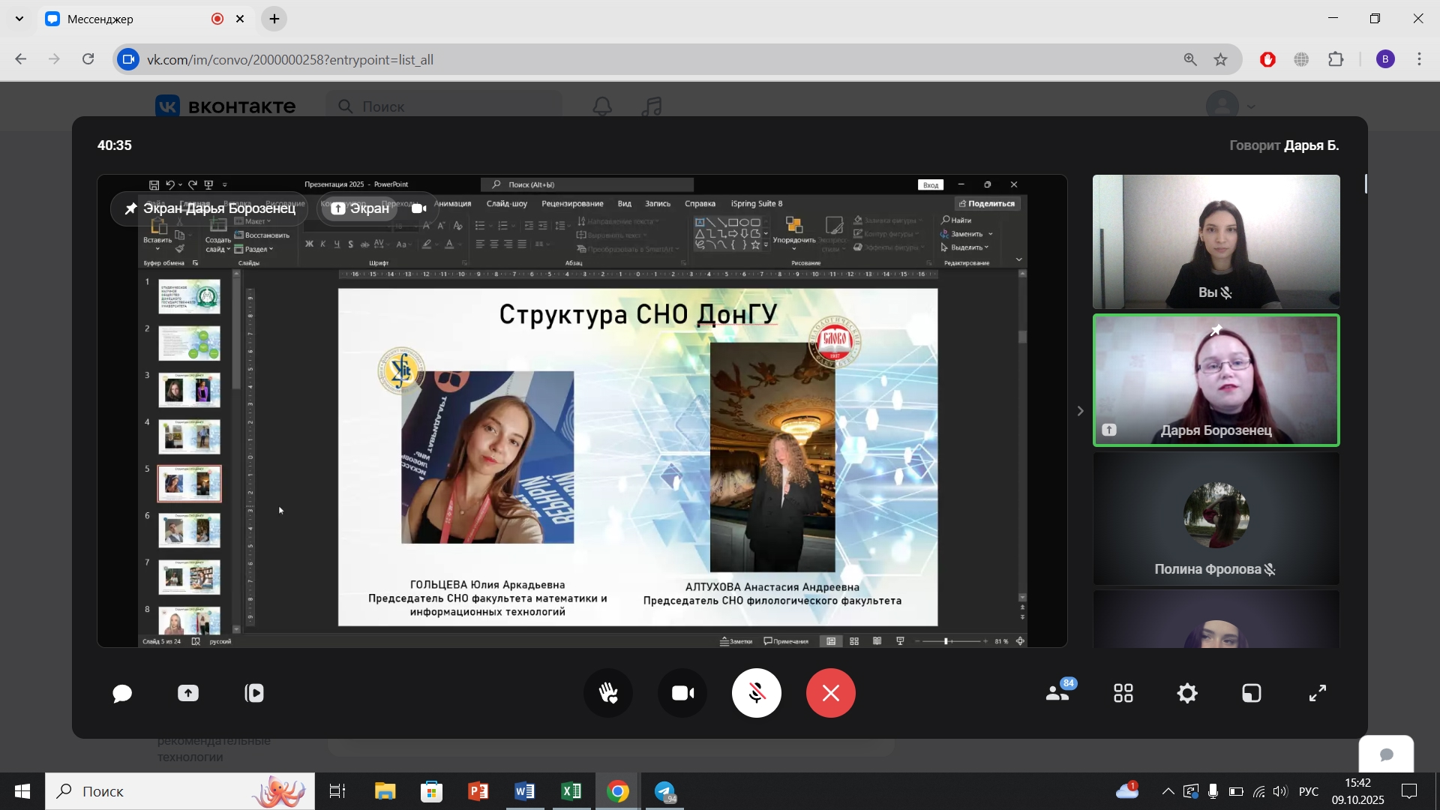Expand the browser tab search dropdown

tap(19, 19)
